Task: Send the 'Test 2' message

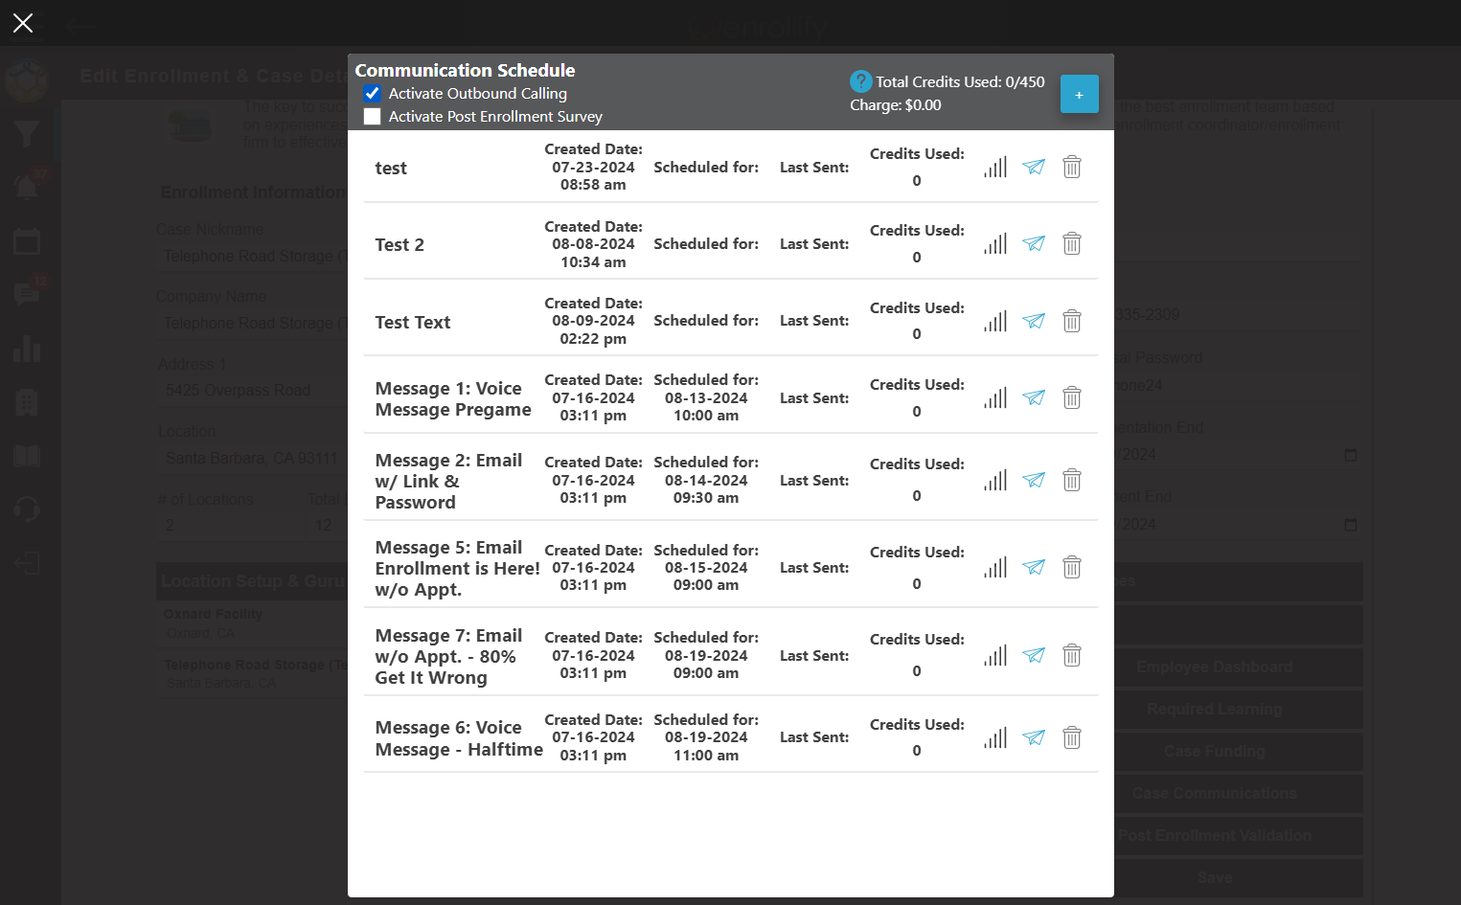Action: (x=1034, y=243)
